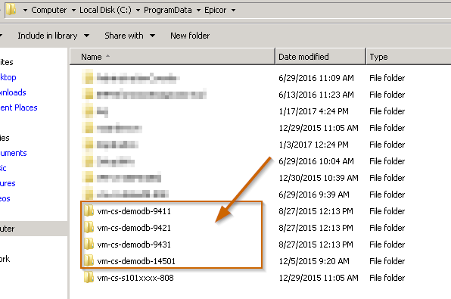Expand the breadcrumb arrow after Epicor
Image resolution: width=451 pixels, height=299 pixels.
pos(234,11)
